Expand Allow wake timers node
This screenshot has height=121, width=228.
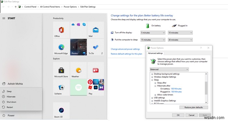pyautogui.click(x=155, y=95)
